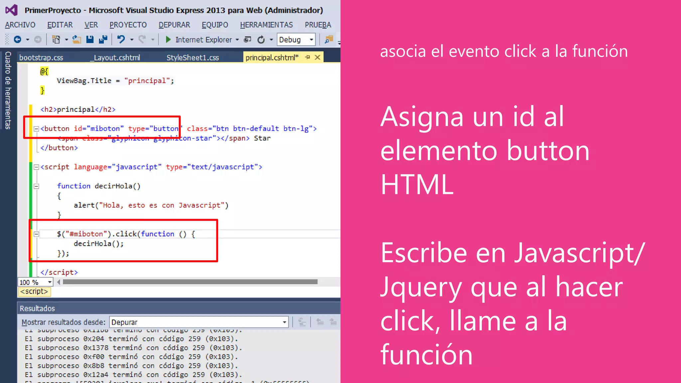Save the current file with the disk icon

(x=90, y=40)
